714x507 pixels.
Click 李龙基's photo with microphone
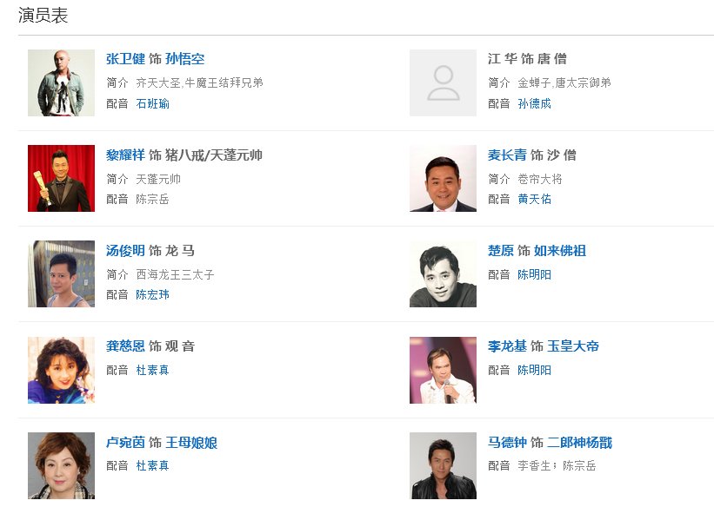443,369
